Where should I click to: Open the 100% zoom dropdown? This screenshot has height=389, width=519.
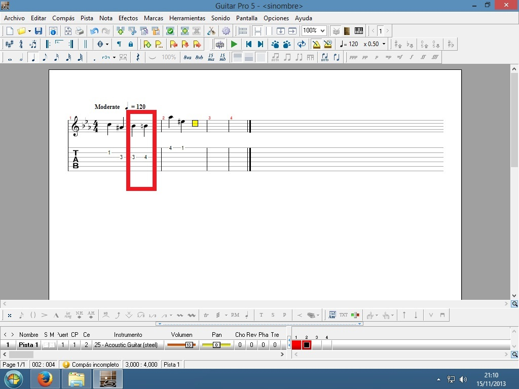[323, 31]
